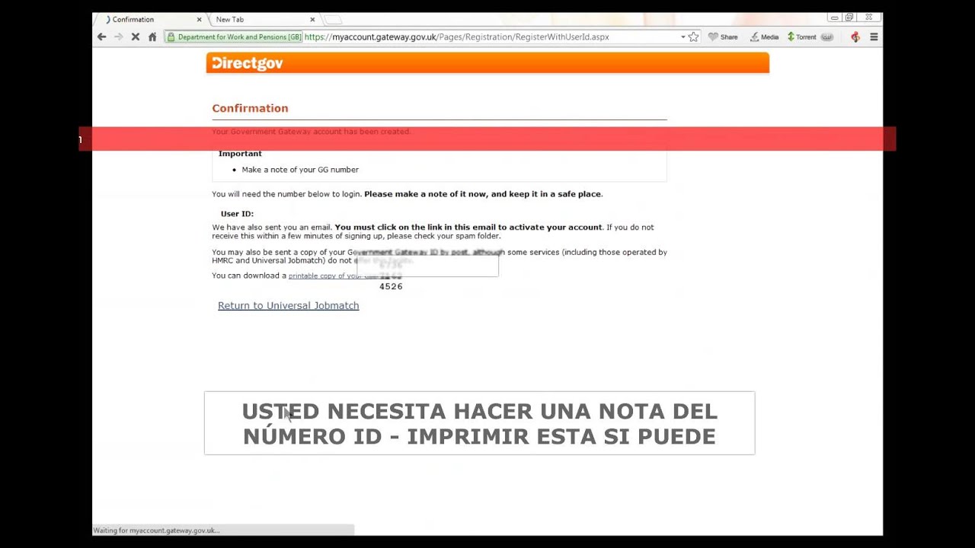This screenshot has width=975, height=548.
Task: Click the 'Important' heading text
Action: 240,154
